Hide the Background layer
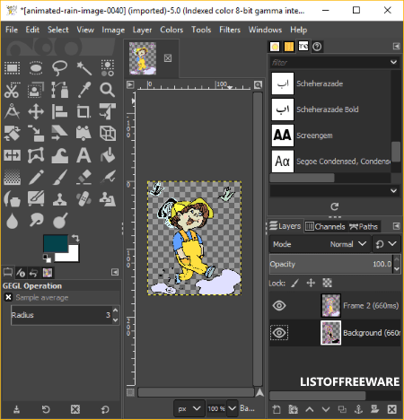The height and width of the screenshot is (420, 404). click(x=279, y=333)
